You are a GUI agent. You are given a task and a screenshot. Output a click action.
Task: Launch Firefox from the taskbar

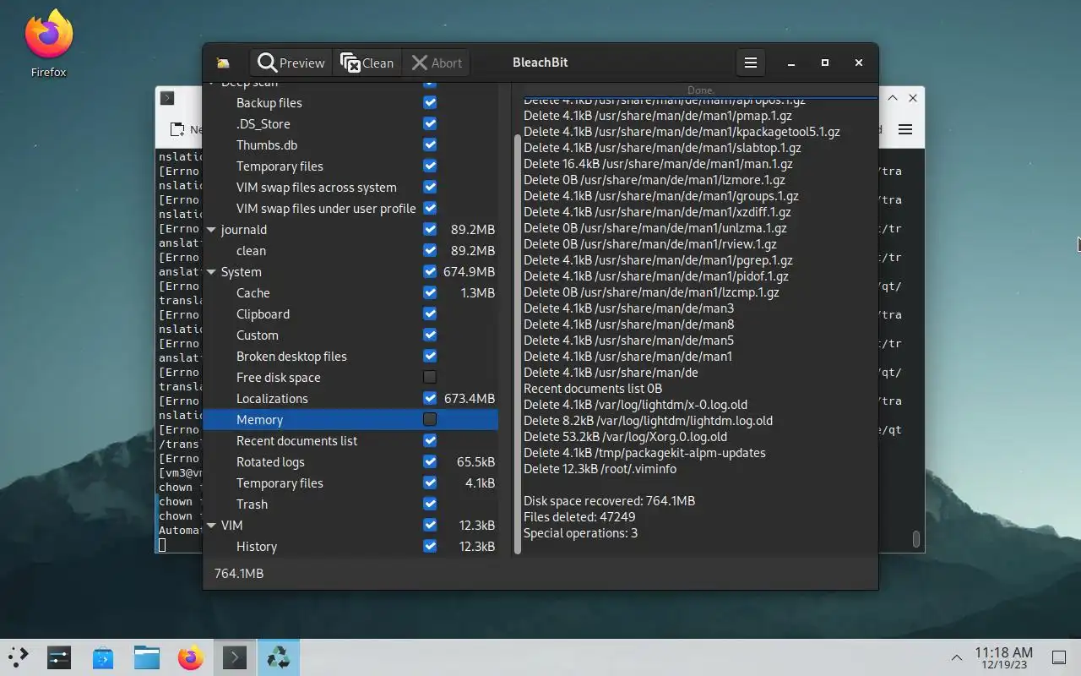(191, 657)
